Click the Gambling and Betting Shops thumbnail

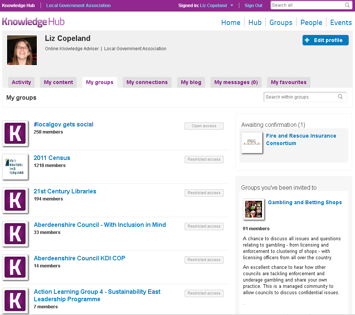(253, 209)
